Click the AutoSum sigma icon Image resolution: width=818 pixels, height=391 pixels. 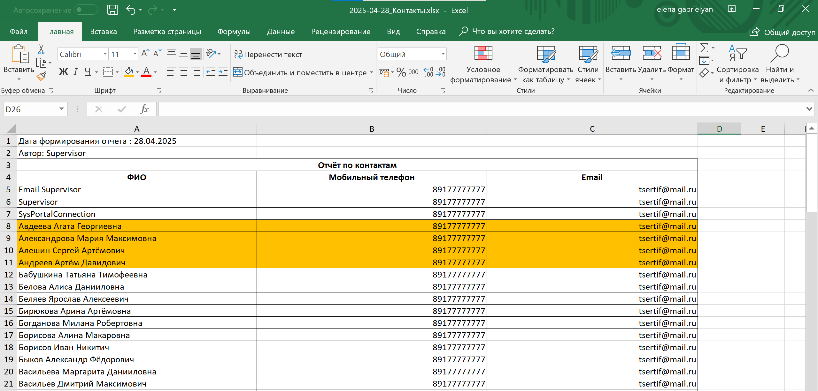[x=704, y=48]
